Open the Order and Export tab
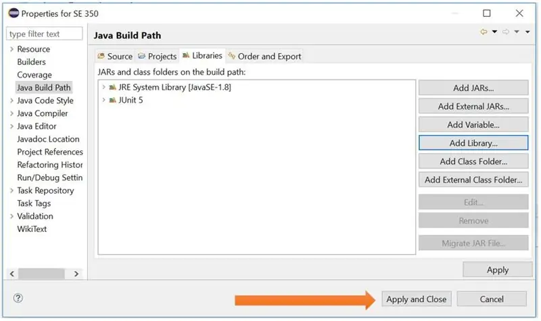 [264, 56]
